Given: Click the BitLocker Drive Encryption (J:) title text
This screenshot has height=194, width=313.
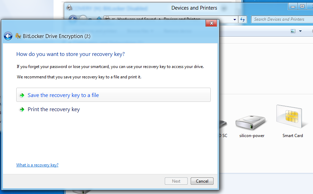Looking at the screenshot, I should click(x=57, y=36).
